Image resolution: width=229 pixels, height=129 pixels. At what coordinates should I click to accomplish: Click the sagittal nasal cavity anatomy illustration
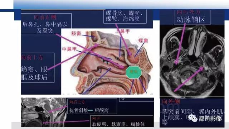(107, 61)
